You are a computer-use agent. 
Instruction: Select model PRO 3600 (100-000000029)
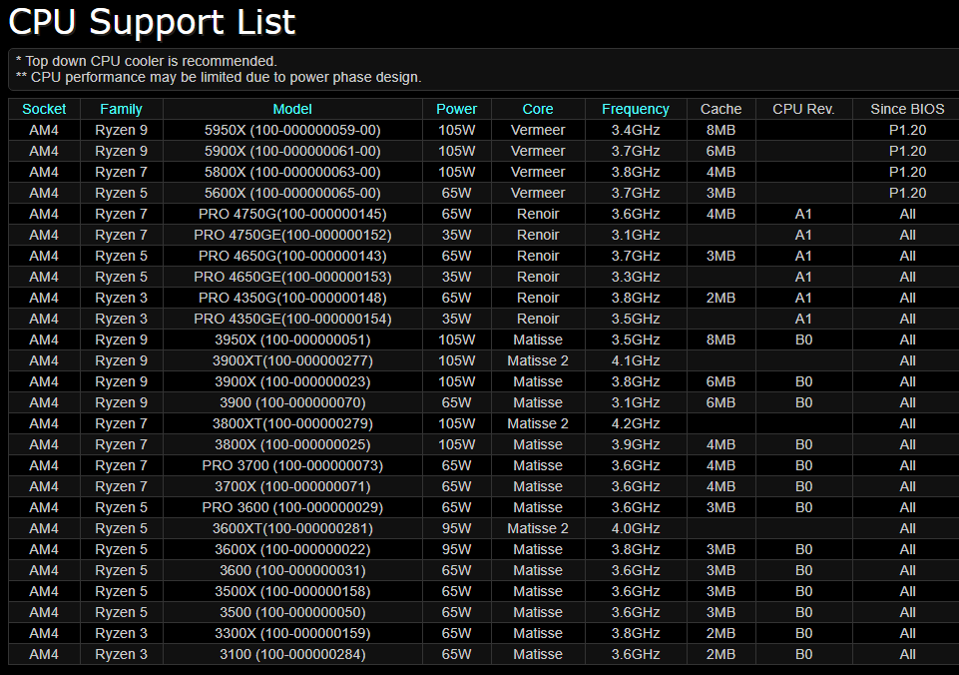coord(292,507)
